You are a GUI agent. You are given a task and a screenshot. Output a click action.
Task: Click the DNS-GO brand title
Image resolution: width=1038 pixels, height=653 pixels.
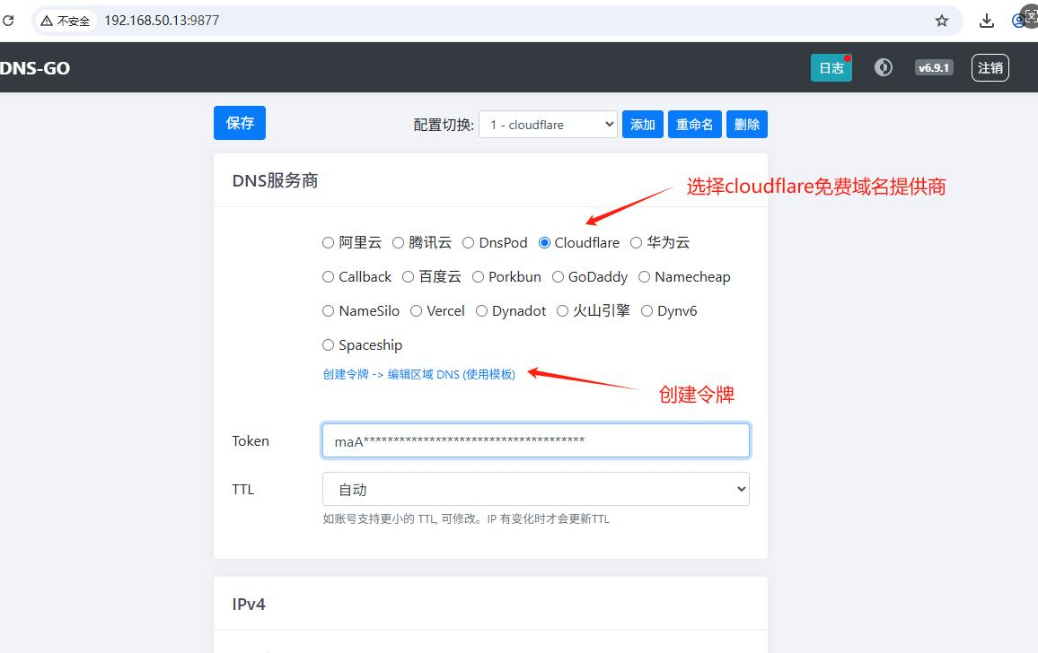[35, 68]
